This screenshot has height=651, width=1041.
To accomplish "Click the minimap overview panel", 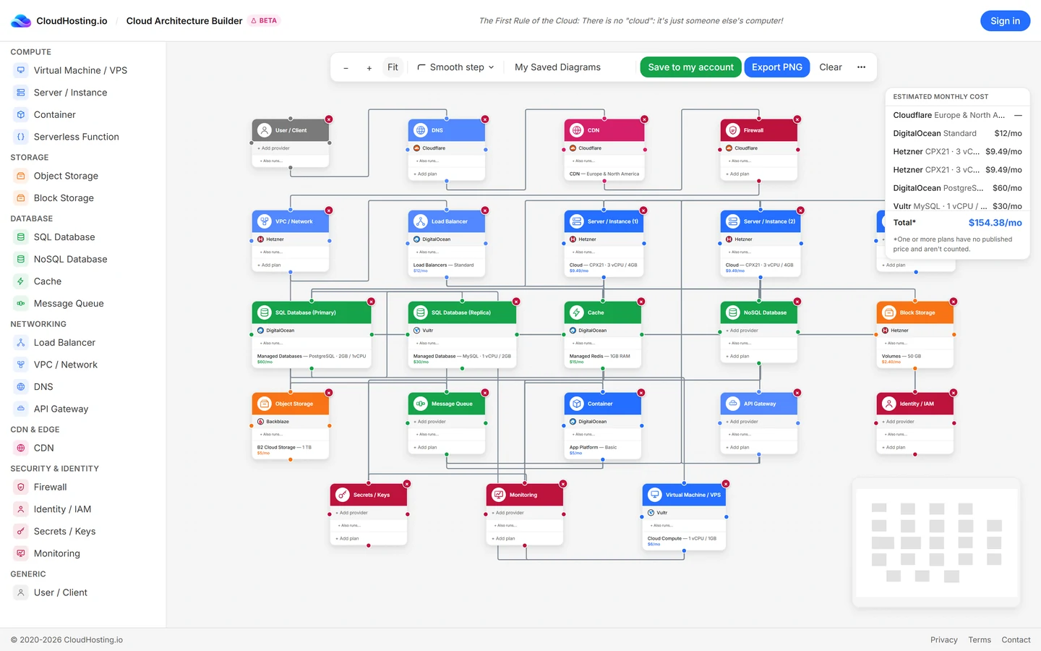I will pyautogui.click(x=937, y=542).
